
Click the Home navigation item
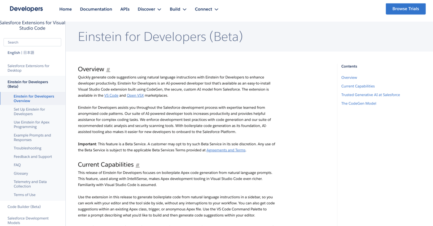pyautogui.click(x=65, y=9)
